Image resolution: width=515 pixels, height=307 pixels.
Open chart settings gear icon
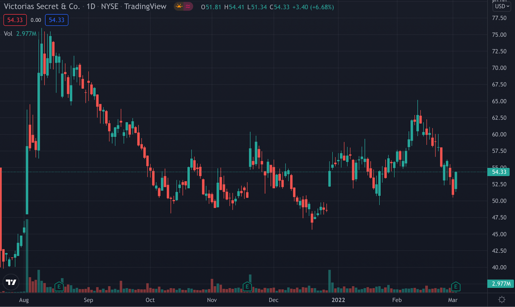tap(501, 300)
